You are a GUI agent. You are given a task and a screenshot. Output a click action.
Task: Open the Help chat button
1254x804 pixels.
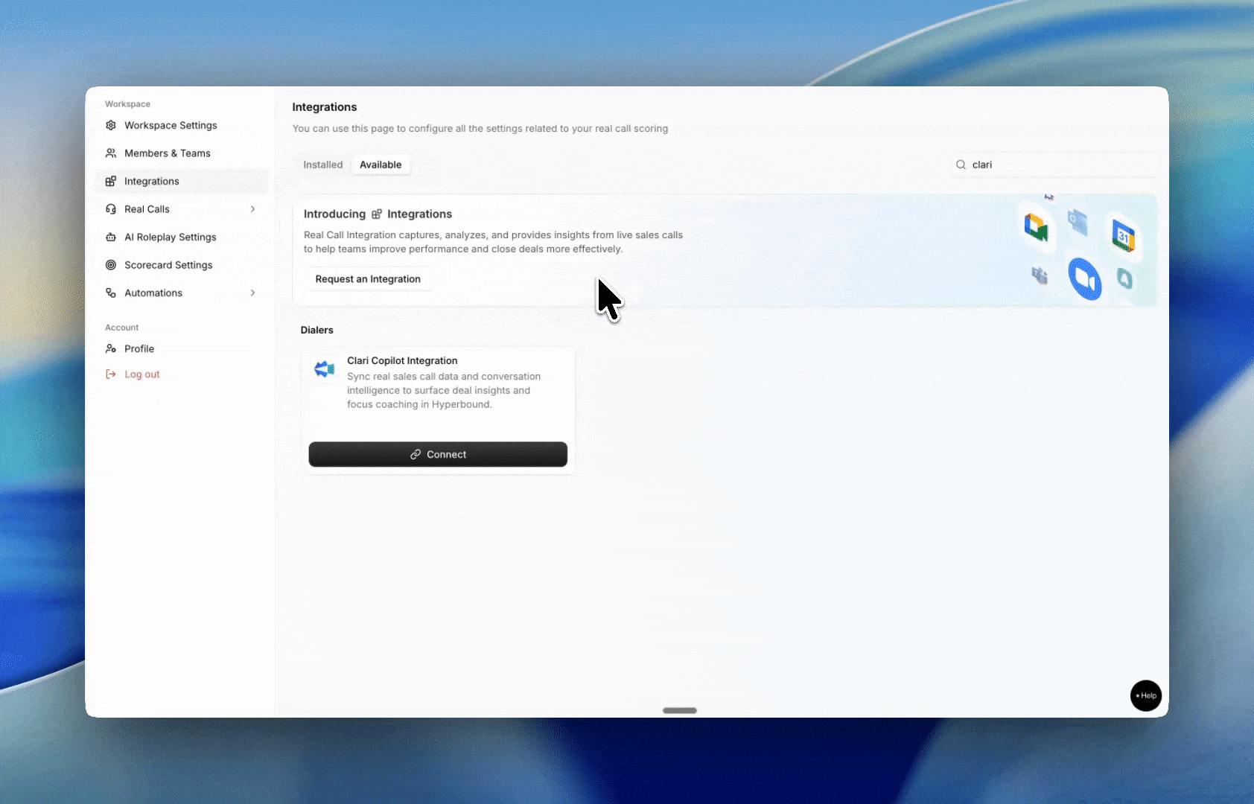[x=1146, y=696]
